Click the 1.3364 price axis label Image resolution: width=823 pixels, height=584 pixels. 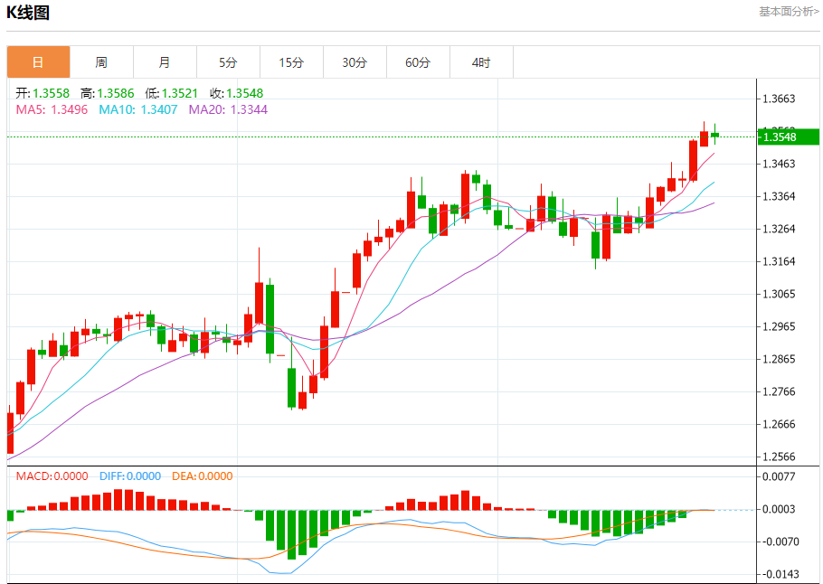(780, 196)
